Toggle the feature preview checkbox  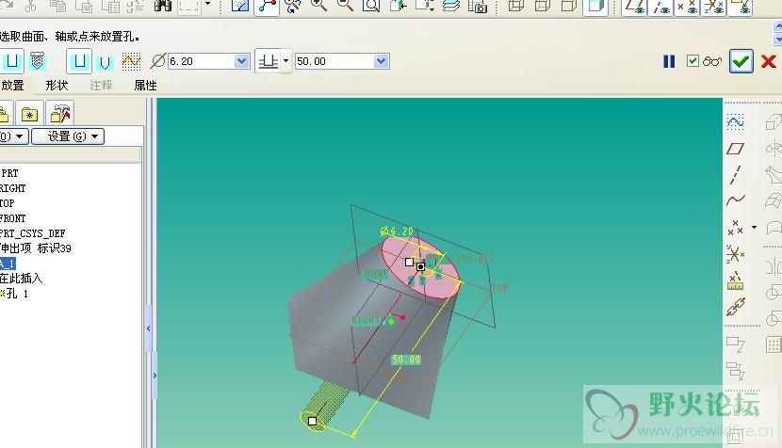[692, 61]
